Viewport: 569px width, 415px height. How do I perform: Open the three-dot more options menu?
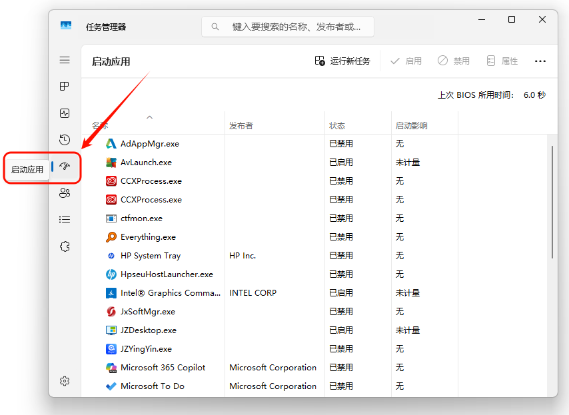[540, 61]
